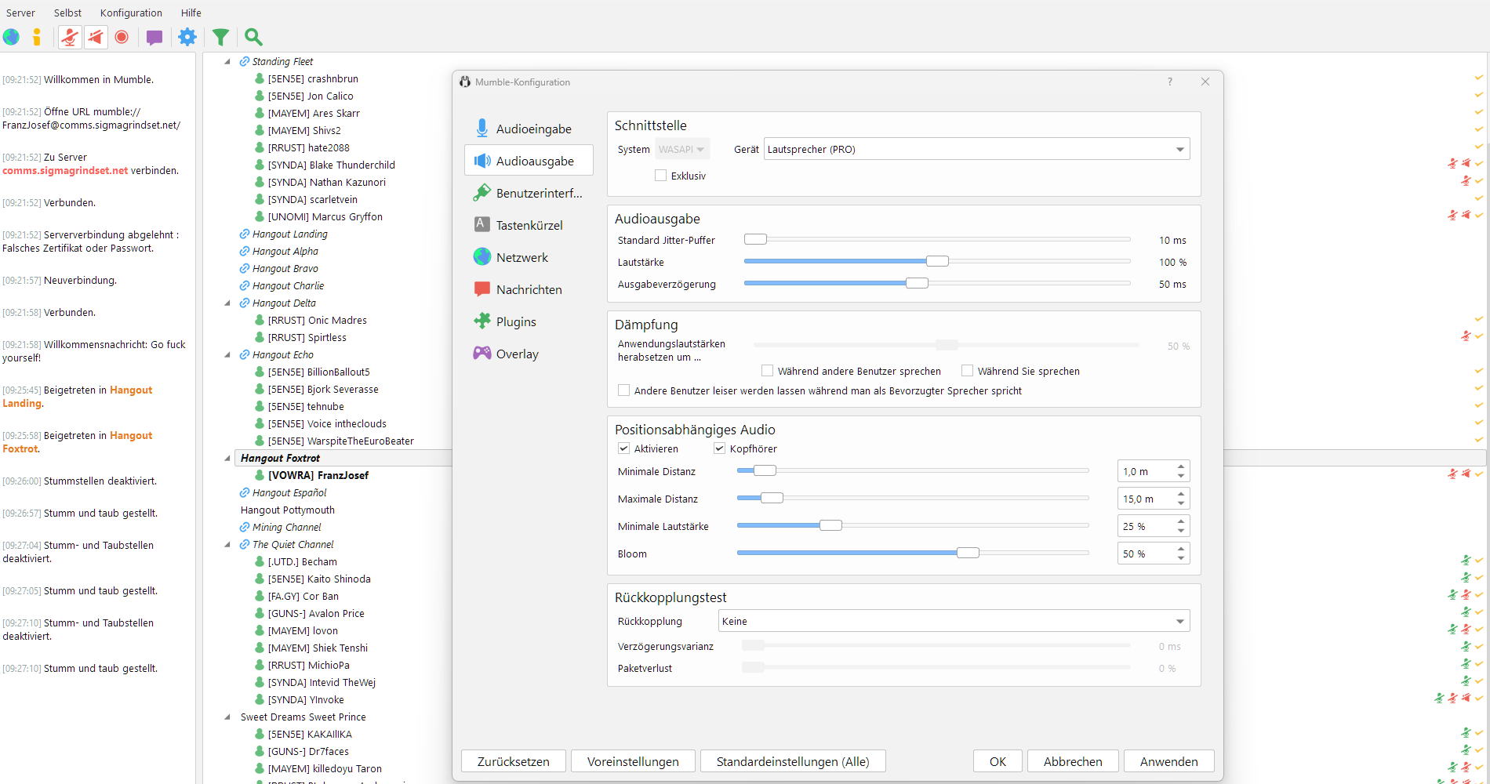The height and width of the screenshot is (784, 1490).
Task: Click the red message icon for Nachrichten
Action: click(x=482, y=289)
